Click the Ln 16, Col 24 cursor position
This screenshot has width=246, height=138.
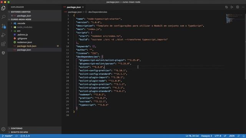[192, 136]
